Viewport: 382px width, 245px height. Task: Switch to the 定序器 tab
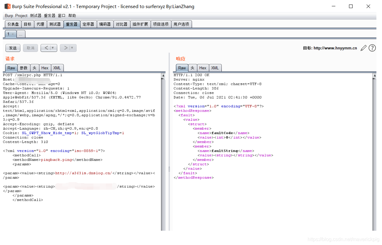(x=88, y=24)
